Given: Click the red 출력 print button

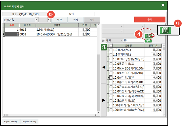Looking at the screenshot, I should pyautogui.click(x=150, y=20).
